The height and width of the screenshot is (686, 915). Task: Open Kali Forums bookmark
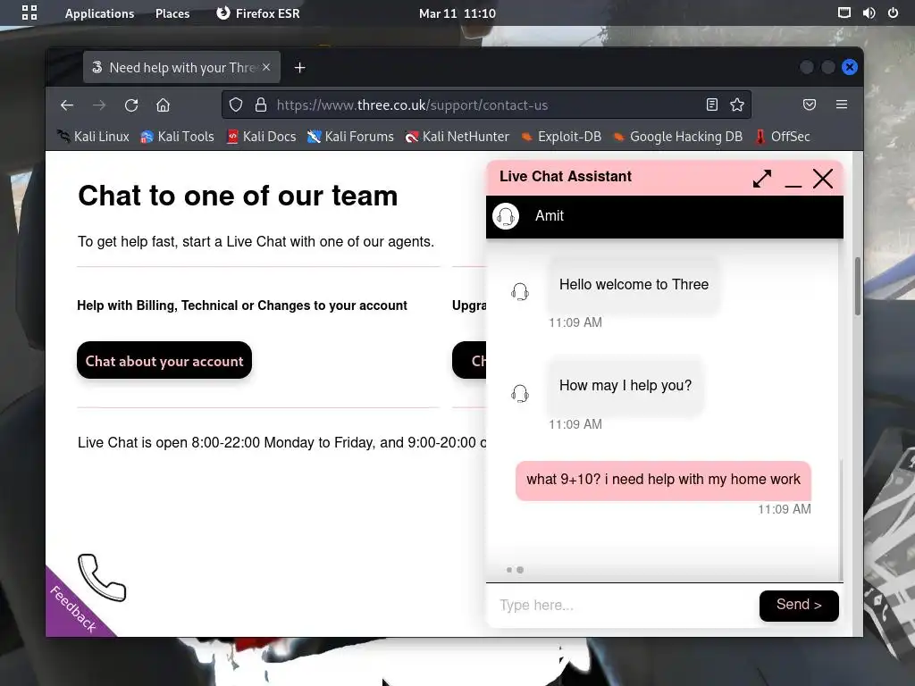(350, 137)
